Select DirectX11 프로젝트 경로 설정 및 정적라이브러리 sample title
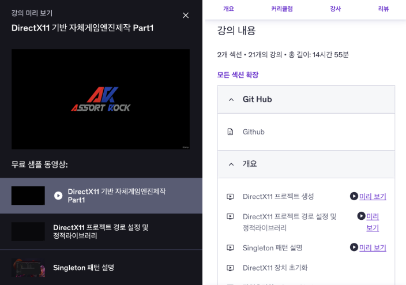This screenshot has height=285, width=406. click(100, 231)
